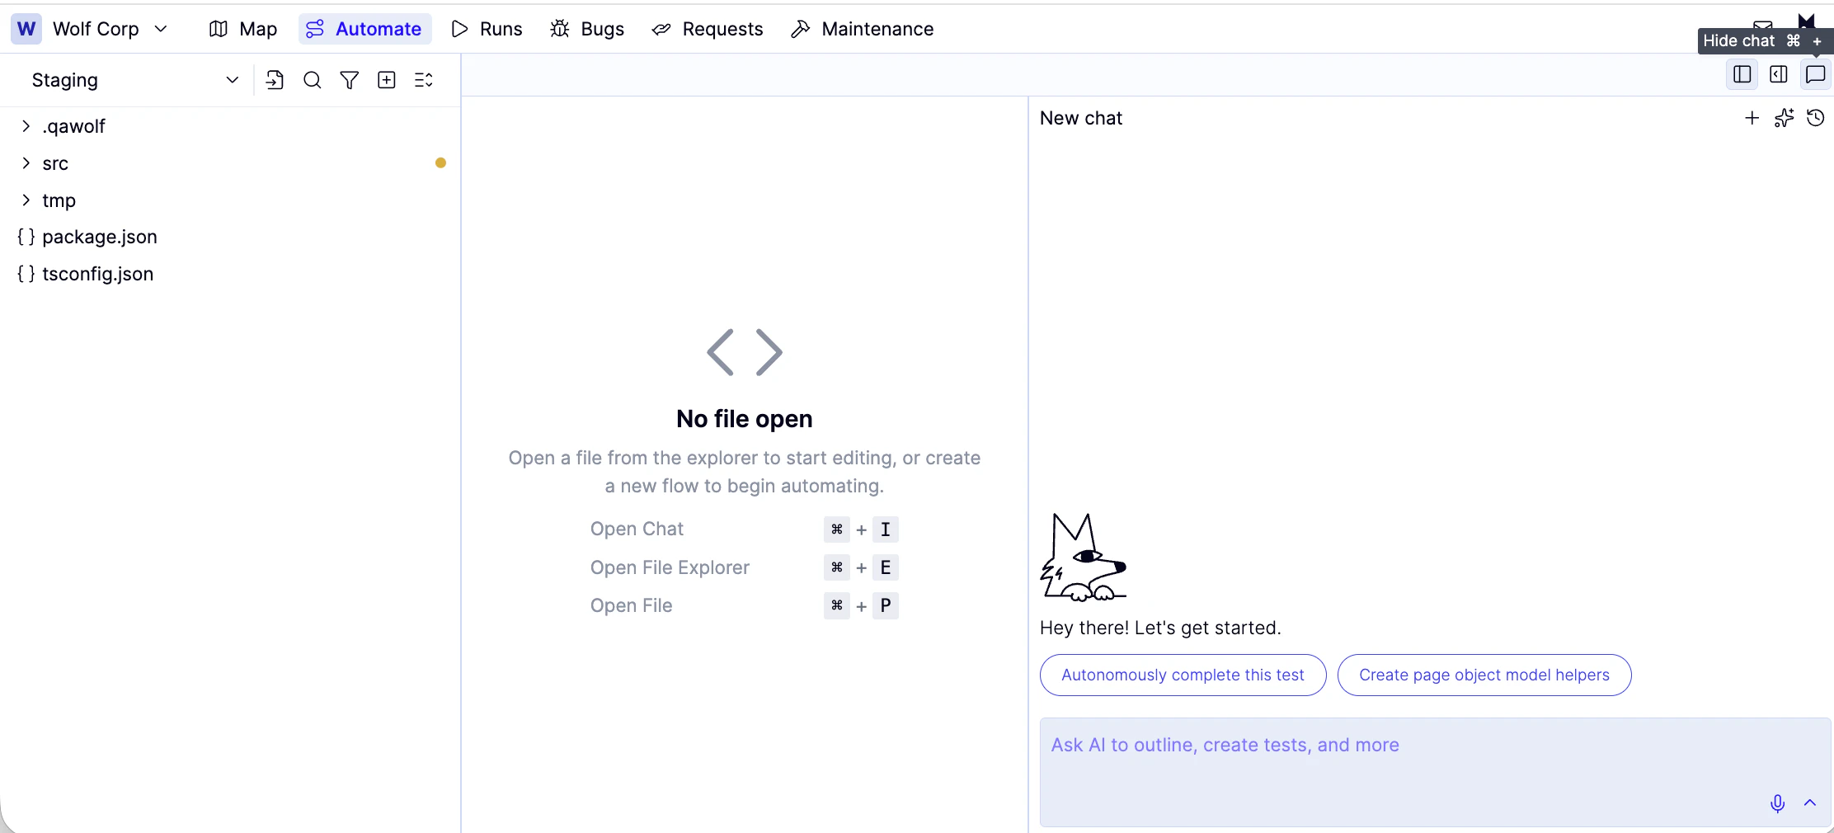1834x833 pixels.
Task: Activate the microphone icon in chat input
Action: [1777, 803]
